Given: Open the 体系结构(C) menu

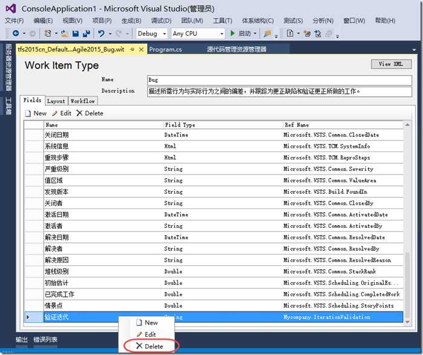Looking at the screenshot, I should 258,21.
